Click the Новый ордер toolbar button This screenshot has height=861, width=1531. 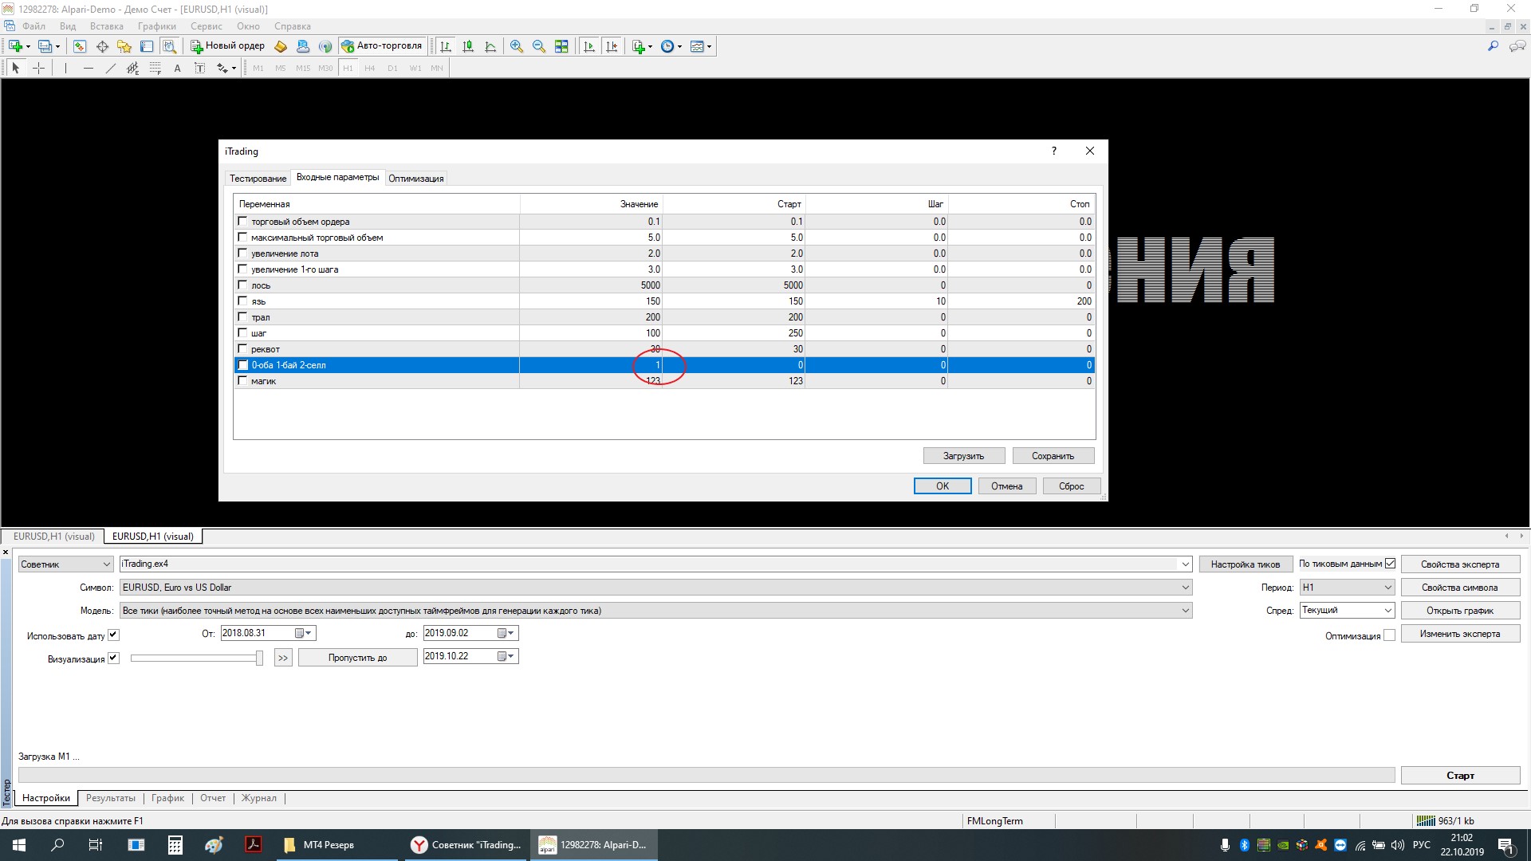click(227, 46)
